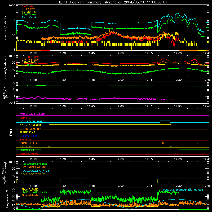Screen dimensions: 212x212
Task: Click the FRONT_RATIO_1225 legend label
Action: pos(34,192)
